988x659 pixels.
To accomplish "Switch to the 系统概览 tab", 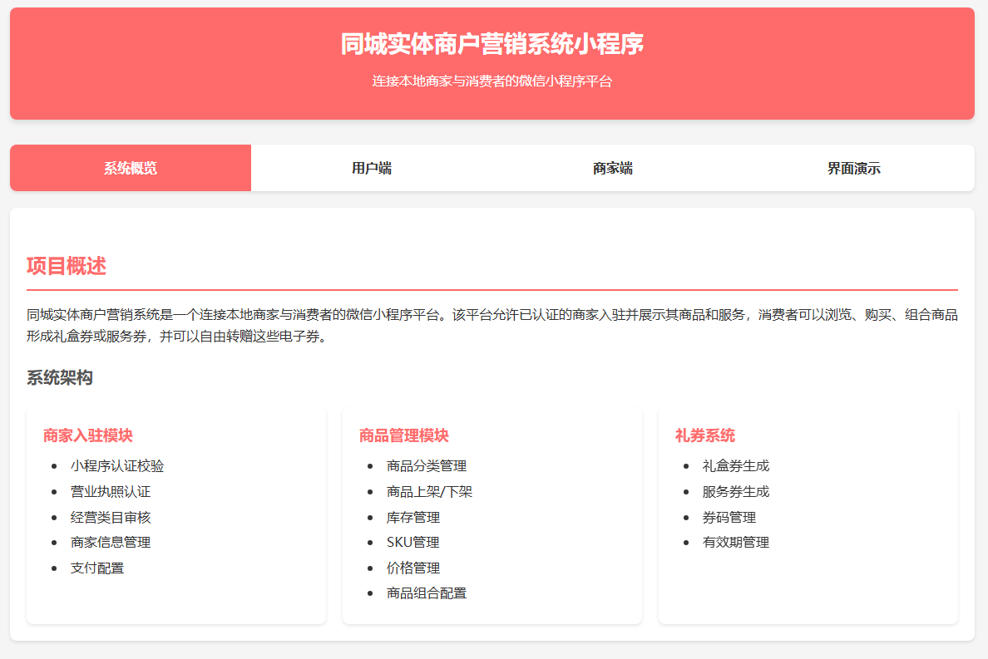I will point(131,169).
